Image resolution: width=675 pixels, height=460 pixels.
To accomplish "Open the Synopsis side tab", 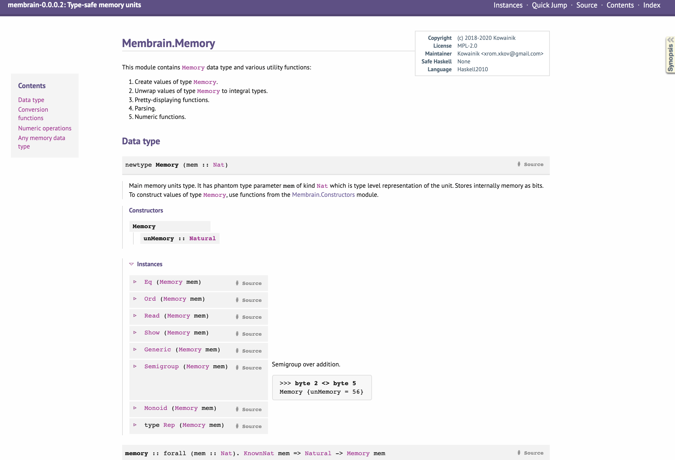I will pos(670,54).
